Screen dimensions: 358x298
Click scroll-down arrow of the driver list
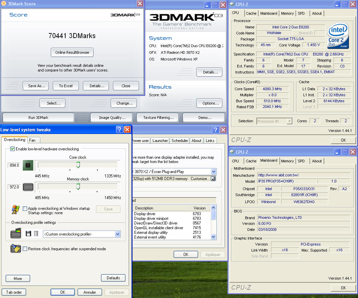pyautogui.click(x=213, y=237)
